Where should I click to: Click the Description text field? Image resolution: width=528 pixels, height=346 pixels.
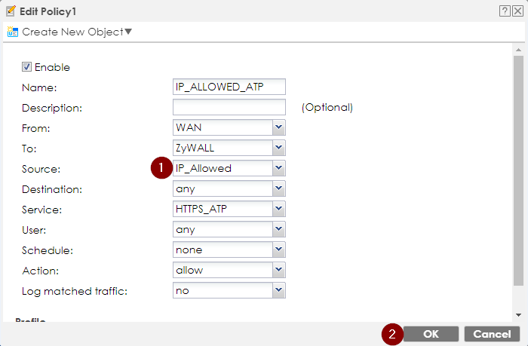pyautogui.click(x=229, y=107)
